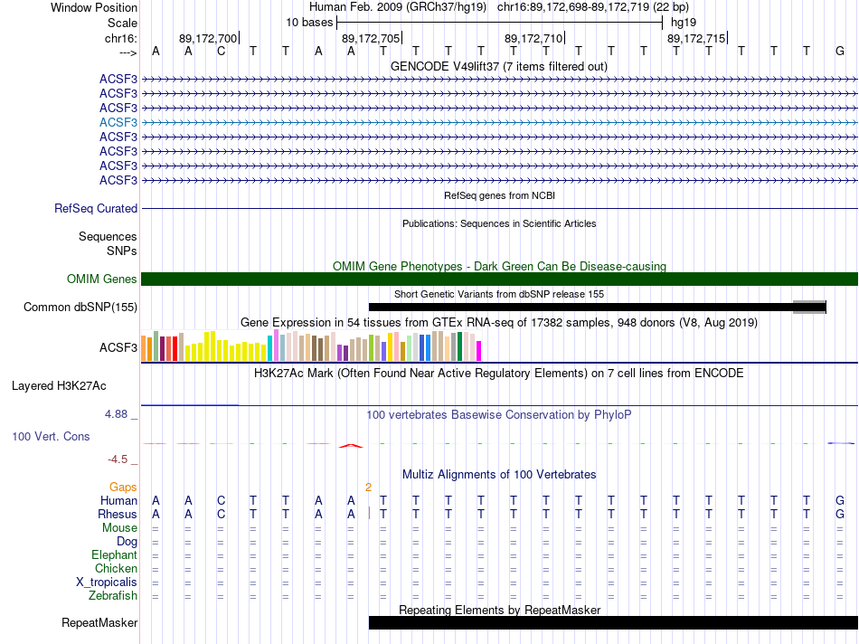The height and width of the screenshot is (644, 859).
Task: Click the Multiz Alignments of 100 Vertebrates title
Action: [498, 475]
